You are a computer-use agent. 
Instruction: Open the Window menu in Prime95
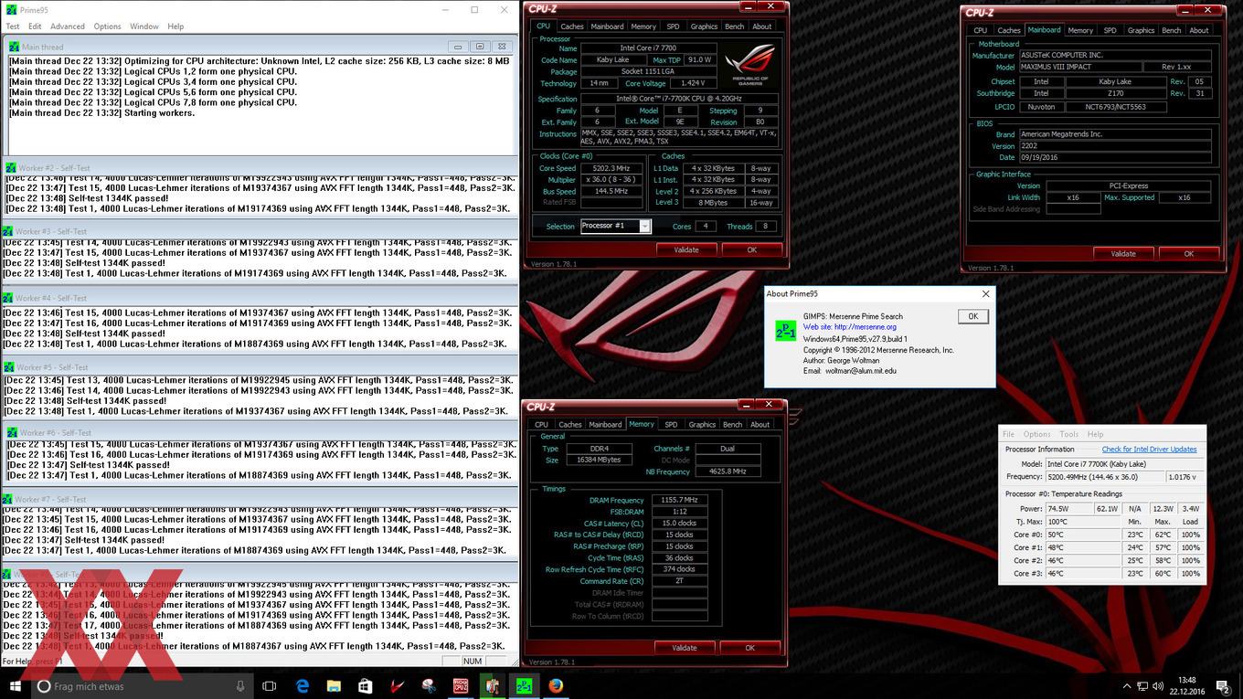tap(144, 26)
